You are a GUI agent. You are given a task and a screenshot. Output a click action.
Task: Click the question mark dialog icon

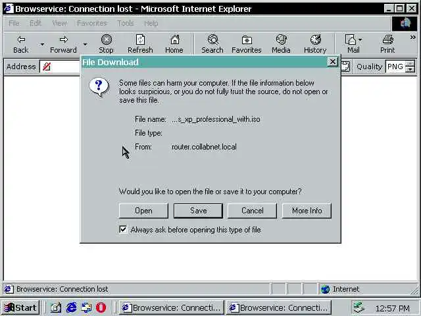pos(99,87)
